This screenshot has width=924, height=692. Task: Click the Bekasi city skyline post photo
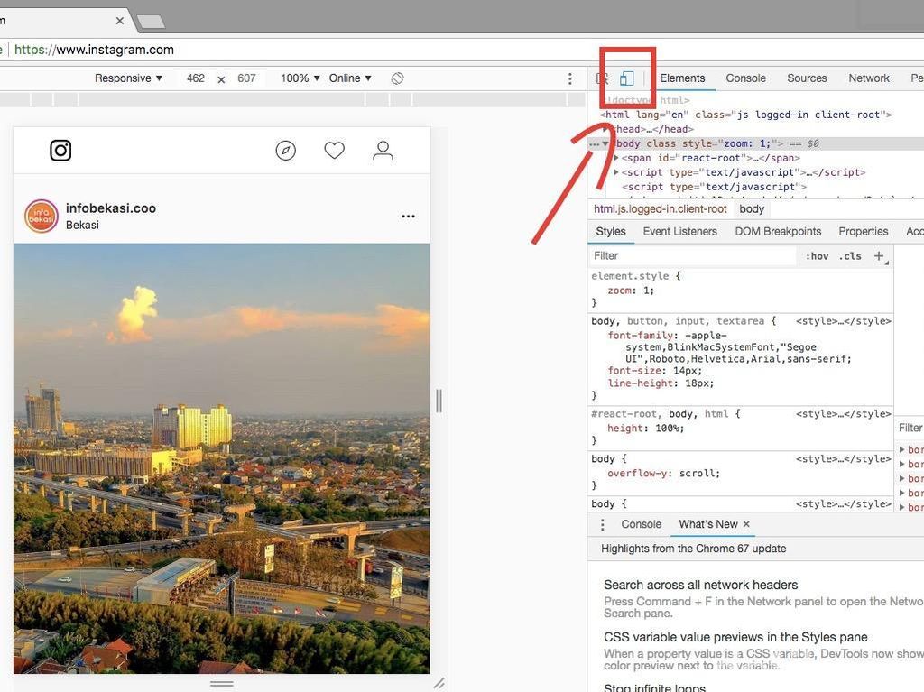point(222,458)
